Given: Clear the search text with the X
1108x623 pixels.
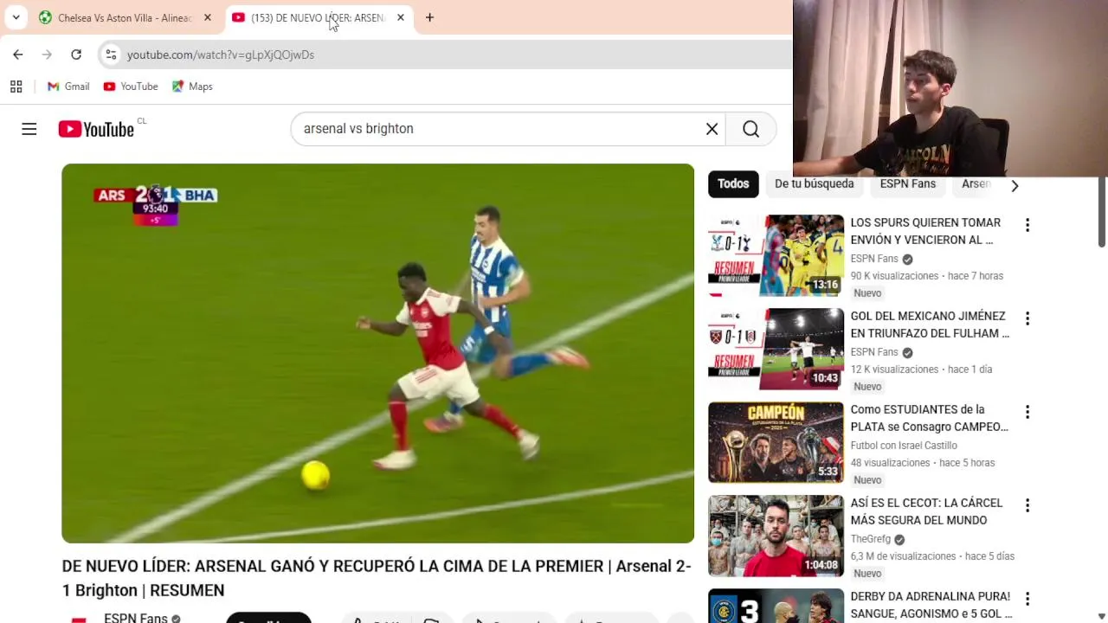Looking at the screenshot, I should coord(712,129).
